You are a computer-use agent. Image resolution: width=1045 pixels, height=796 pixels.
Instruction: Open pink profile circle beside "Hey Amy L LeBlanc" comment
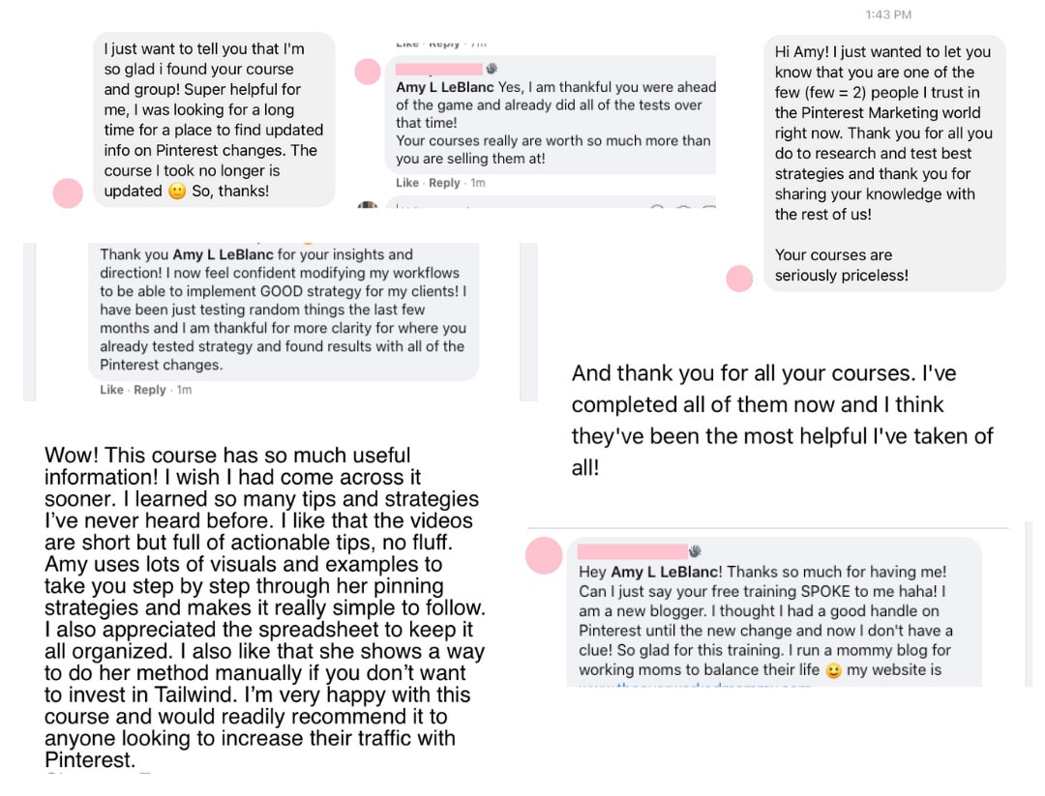coord(544,555)
